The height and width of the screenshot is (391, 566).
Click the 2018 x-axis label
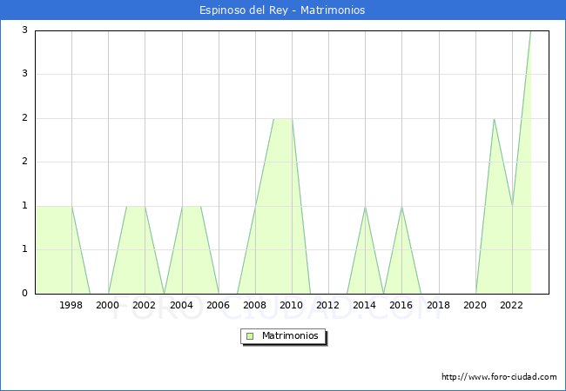click(438, 305)
